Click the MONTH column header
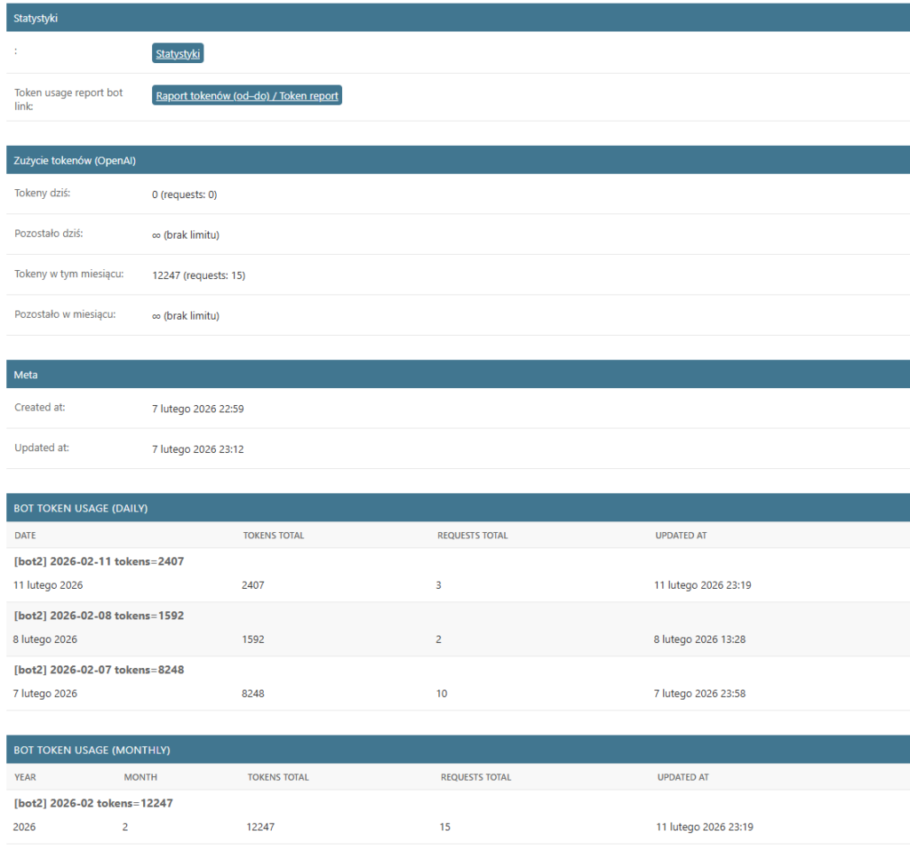Viewport: 910px width, 858px height. (140, 777)
